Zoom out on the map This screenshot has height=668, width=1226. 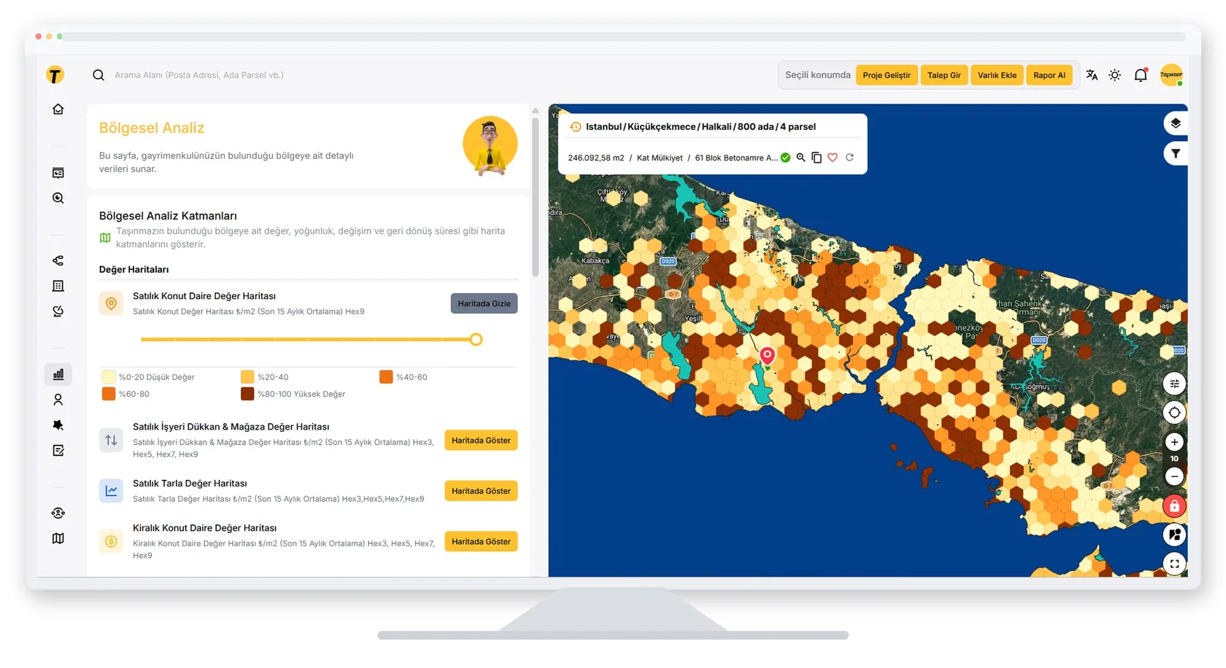[1174, 476]
